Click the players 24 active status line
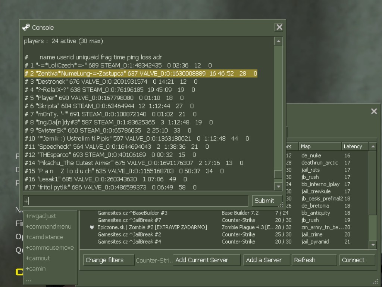382x287 pixels. pos(63,41)
